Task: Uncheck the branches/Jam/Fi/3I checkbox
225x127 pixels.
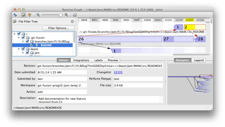Action: pos(27,41)
